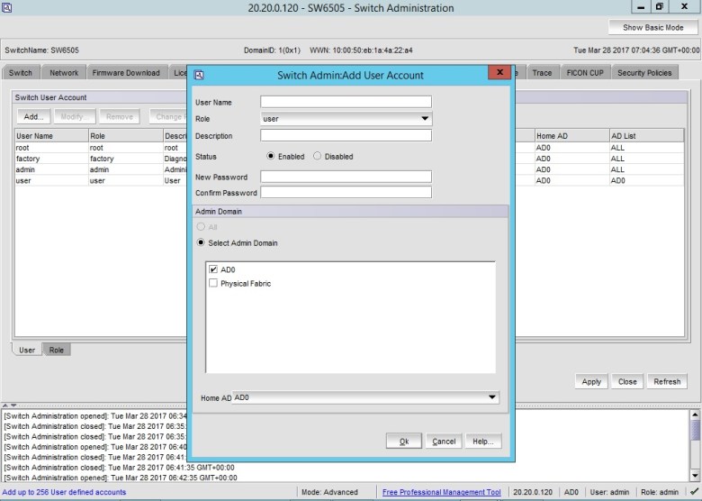Expand the Home AD dropdown
702x501 pixels.
pos(491,397)
